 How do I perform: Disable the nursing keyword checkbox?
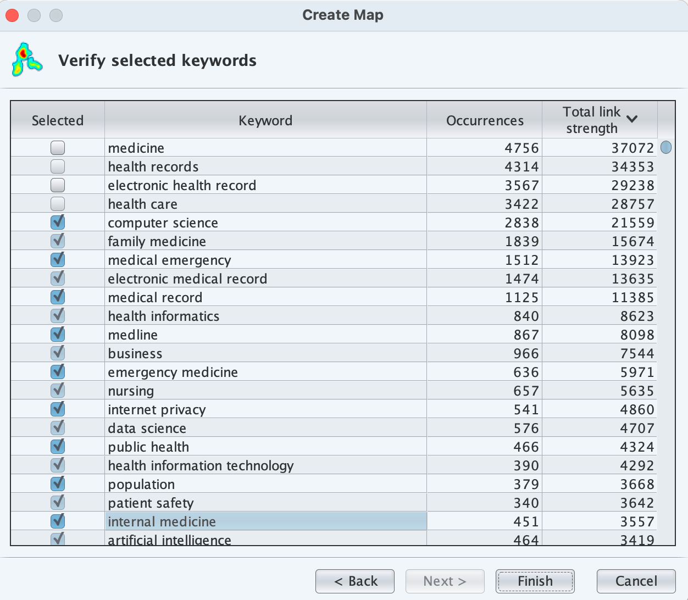(x=58, y=391)
